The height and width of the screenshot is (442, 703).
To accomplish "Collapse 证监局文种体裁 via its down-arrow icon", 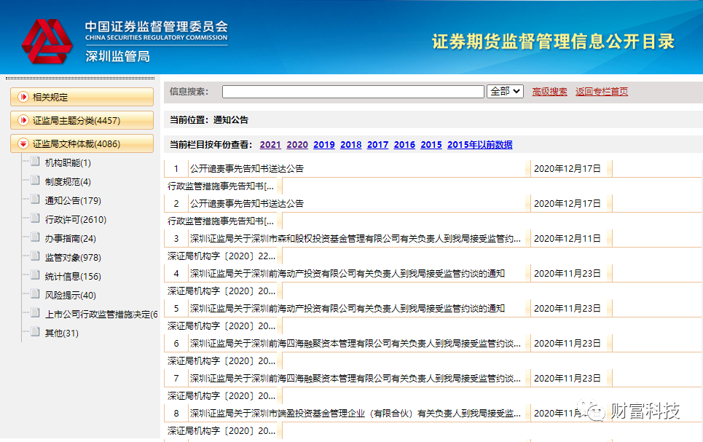I will [x=23, y=143].
